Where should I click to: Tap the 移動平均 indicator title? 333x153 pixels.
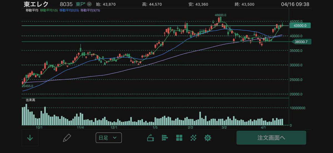tap(32, 10)
